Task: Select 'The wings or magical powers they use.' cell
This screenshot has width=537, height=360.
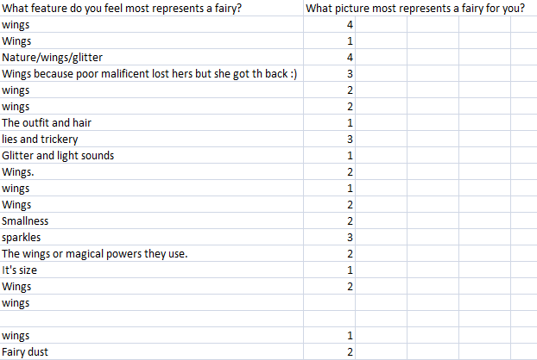Action: tap(151, 254)
